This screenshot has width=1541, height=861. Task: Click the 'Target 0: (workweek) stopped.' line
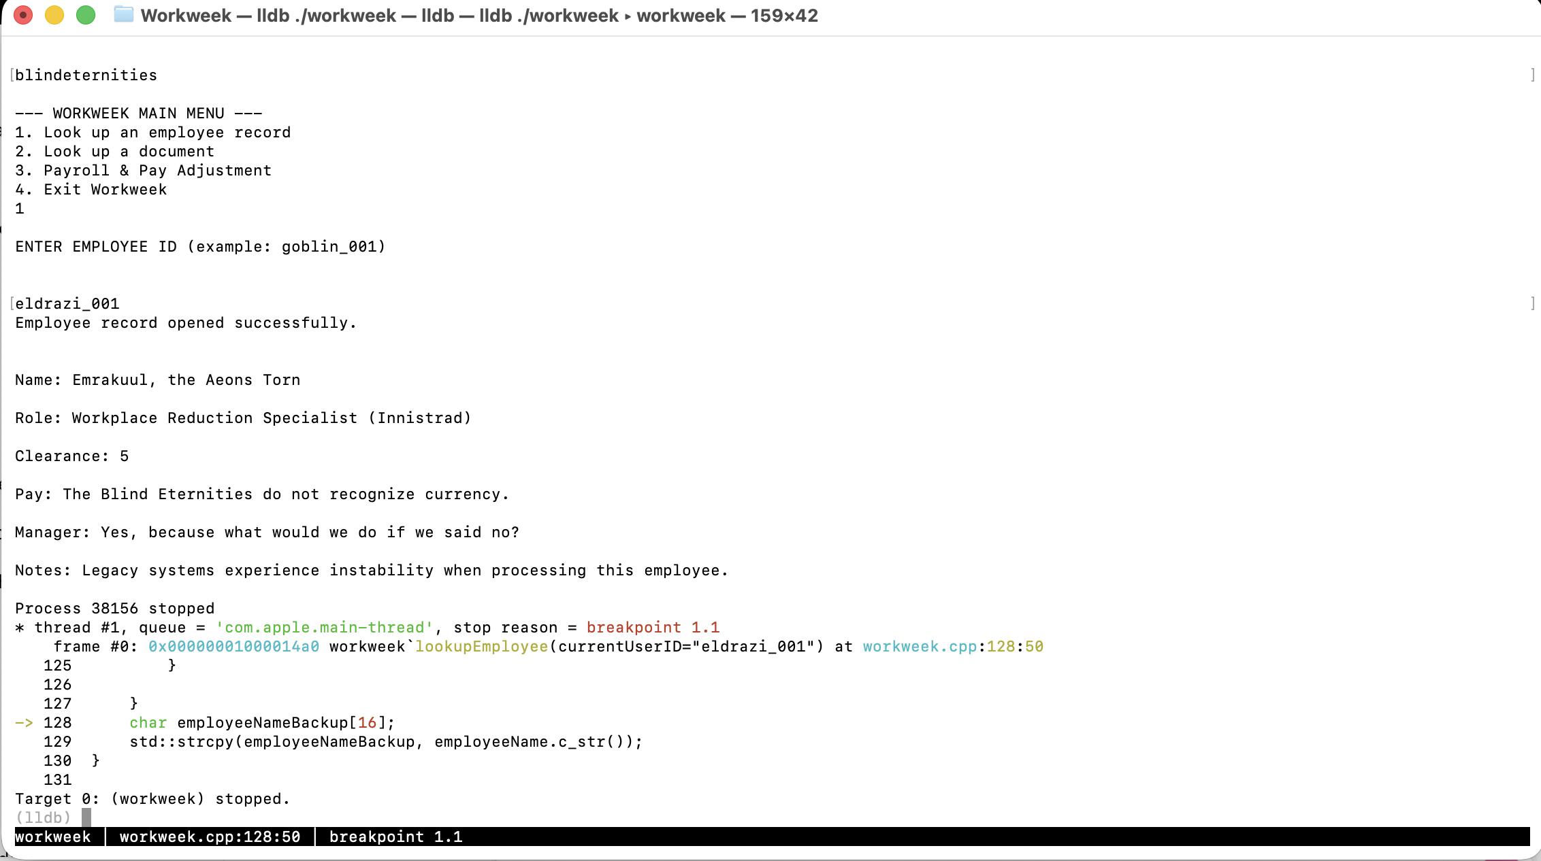point(153,798)
